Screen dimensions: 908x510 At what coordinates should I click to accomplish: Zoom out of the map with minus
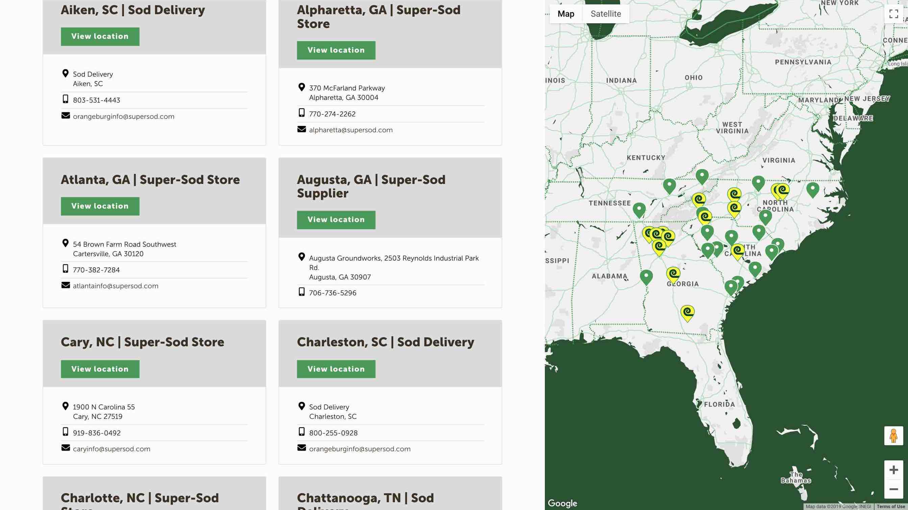click(893, 489)
